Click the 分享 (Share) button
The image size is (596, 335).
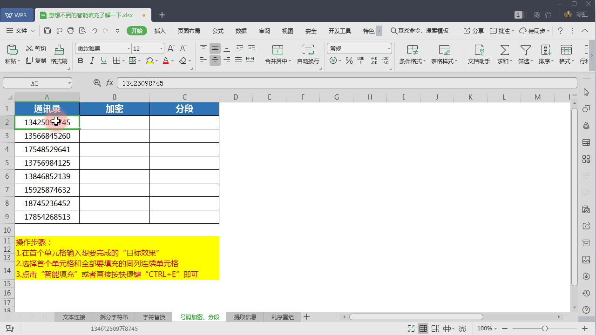474,31
